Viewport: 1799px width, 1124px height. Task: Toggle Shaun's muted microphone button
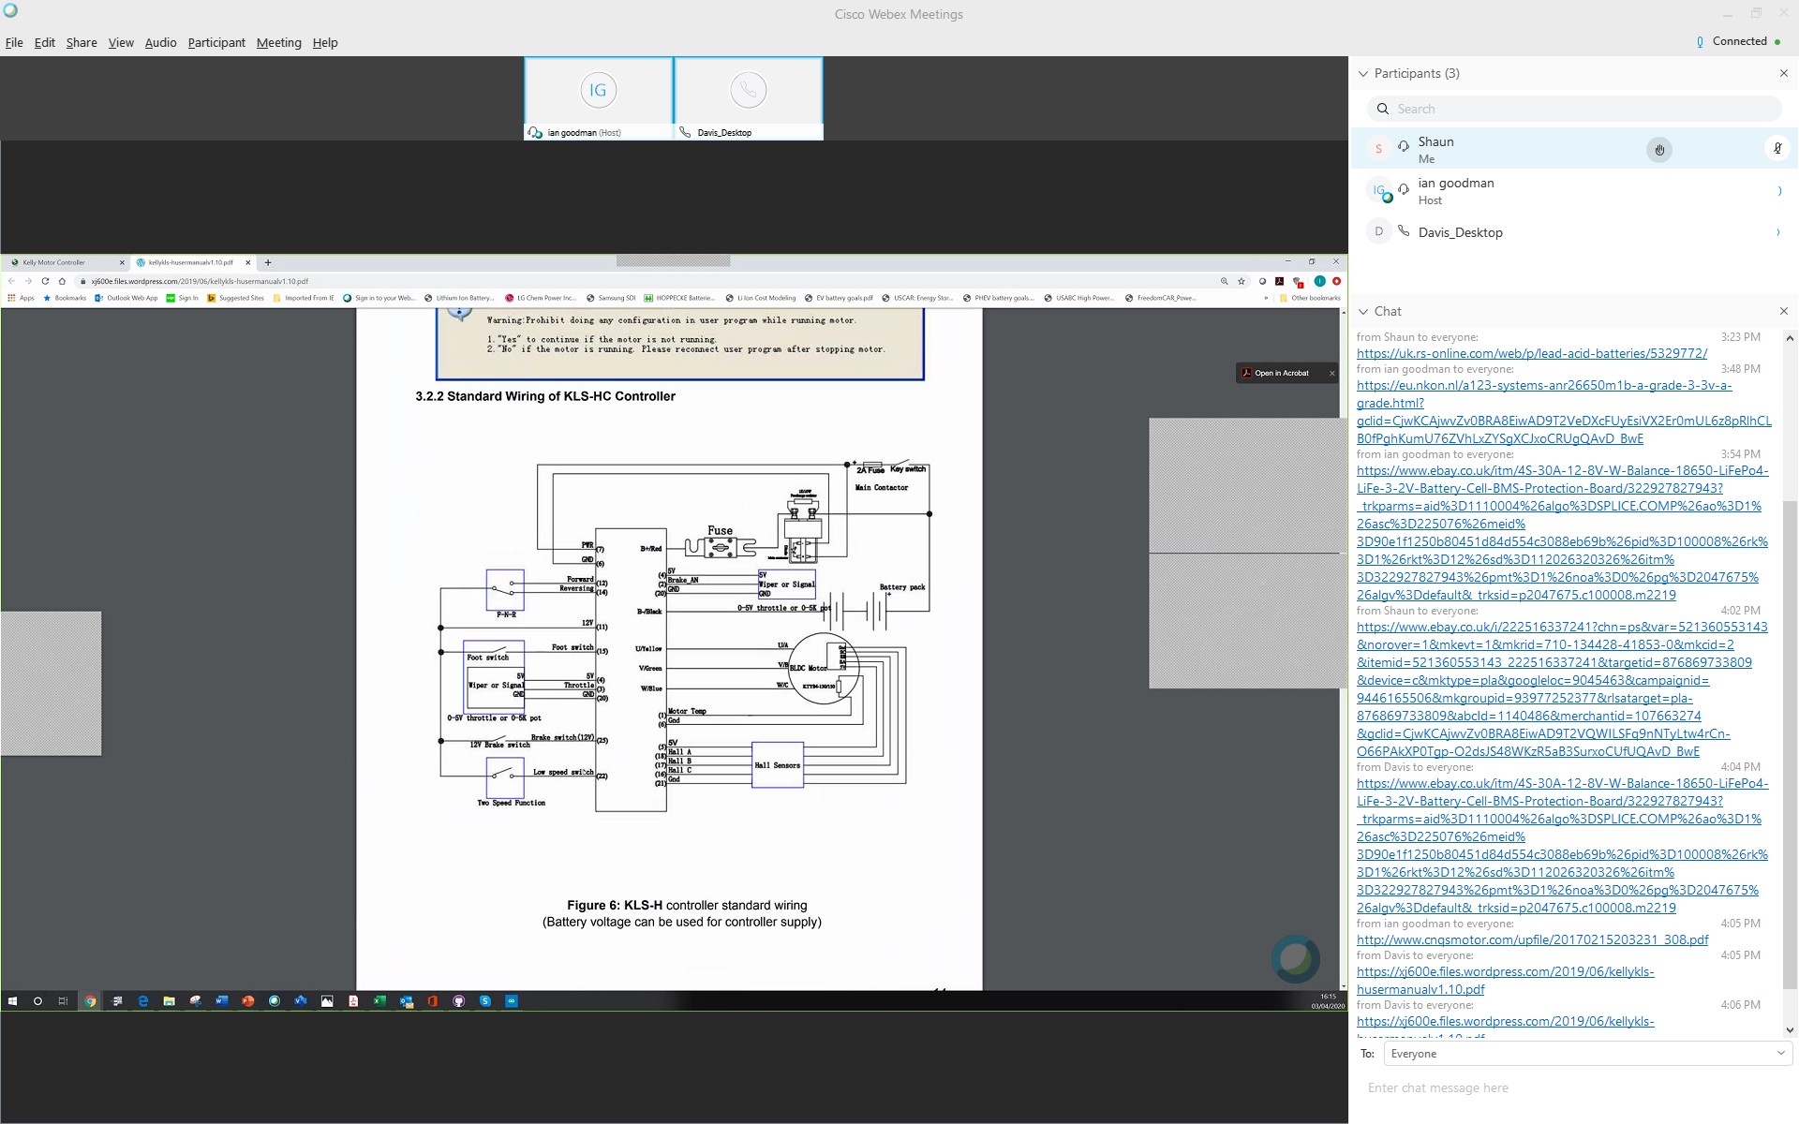tap(1777, 149)
